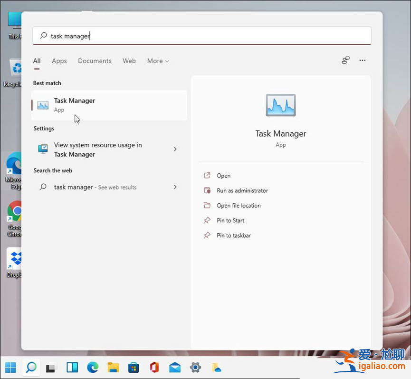Image resolution: width=411 pixels, height=379 pixels.
Task: Expand 'View system resource usage' settings arrow
Action: click(175, 150)
